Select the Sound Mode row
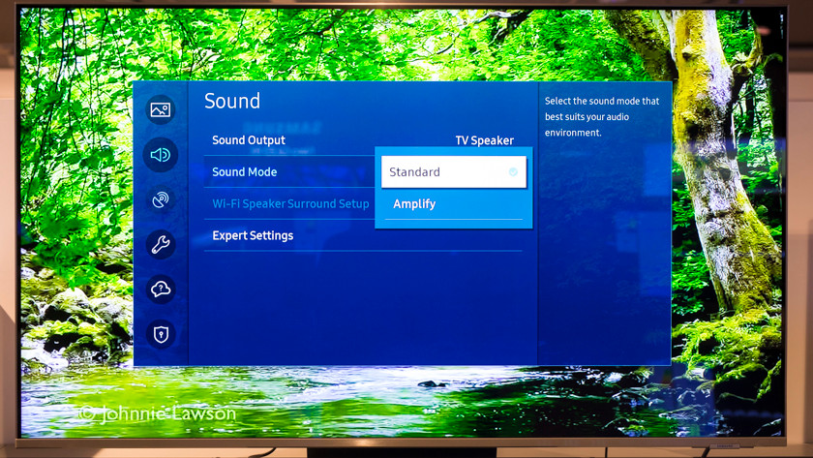The width and height of the screenshot is (813, 458). coord(289,171)
